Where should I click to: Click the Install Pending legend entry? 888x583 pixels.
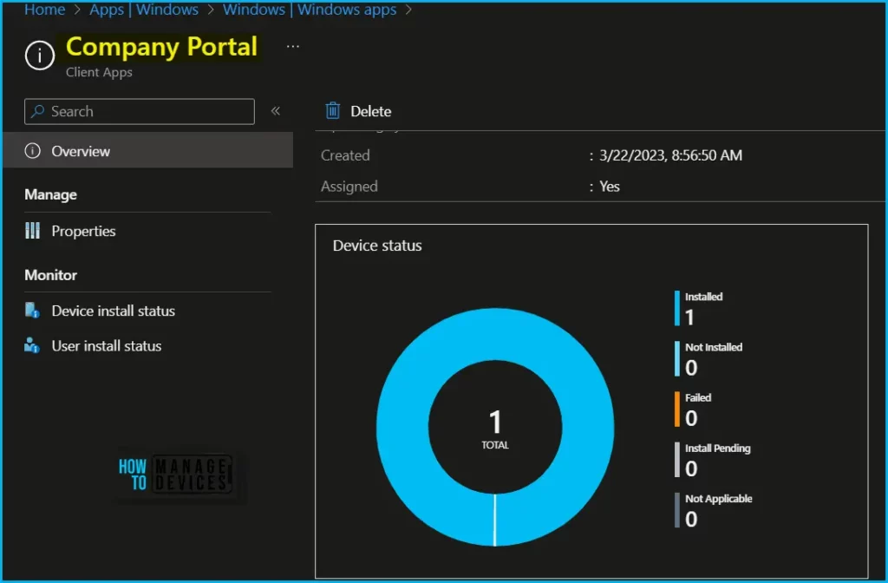click(x=713, y=460)
